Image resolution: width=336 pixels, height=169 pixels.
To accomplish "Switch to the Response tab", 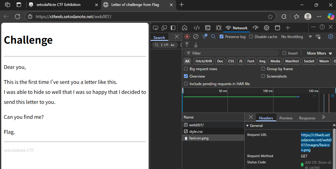I will [x=307, y=118].
